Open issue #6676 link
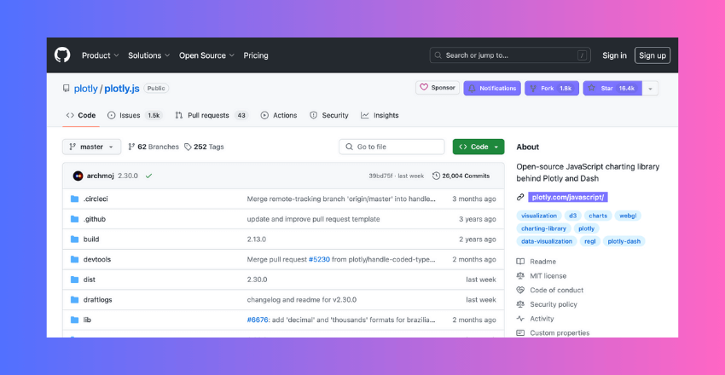725x375 pixels. click(258, 320)
